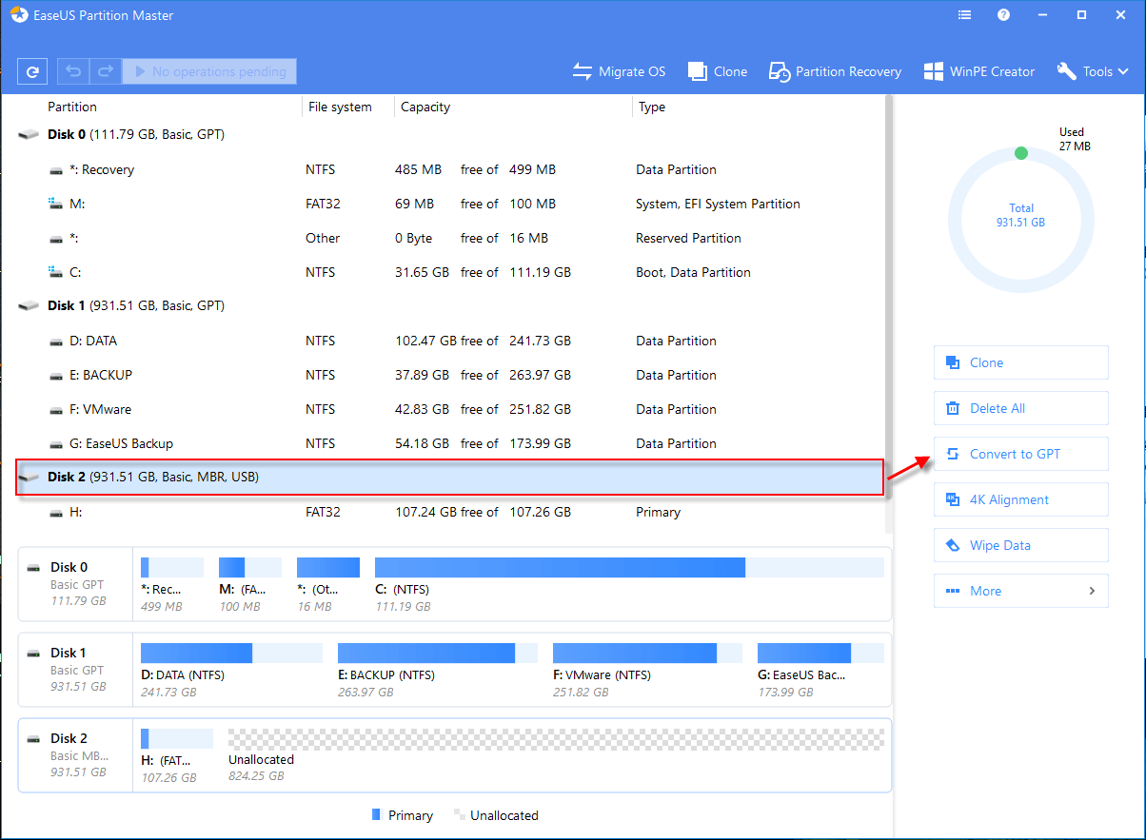Select Disk 2 row in partition list
1146x840 pixels.
[449, 477]
